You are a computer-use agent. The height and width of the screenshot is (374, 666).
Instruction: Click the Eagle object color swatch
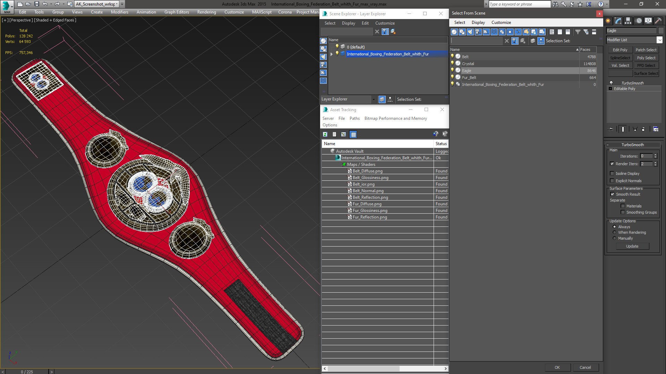coord(661,30)
